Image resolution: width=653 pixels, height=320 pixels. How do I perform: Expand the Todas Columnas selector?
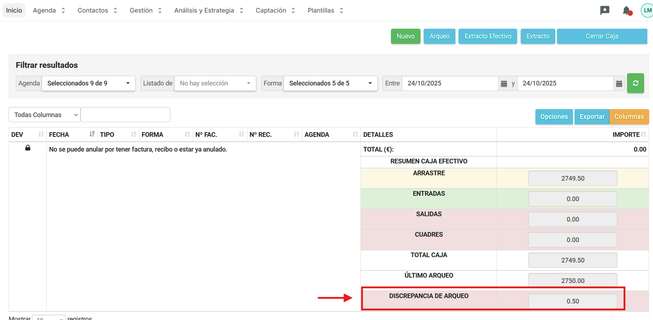[x=45, y=115]
